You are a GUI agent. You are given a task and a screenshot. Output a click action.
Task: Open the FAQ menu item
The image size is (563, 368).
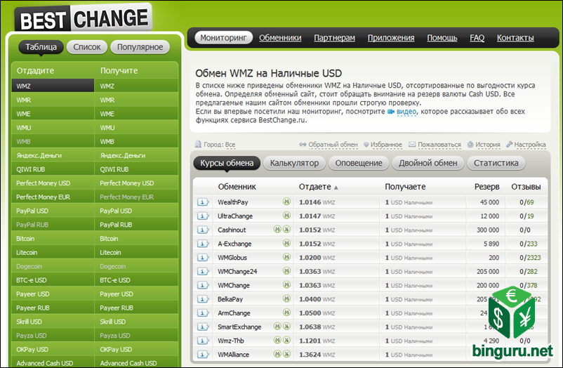[477, 38]
